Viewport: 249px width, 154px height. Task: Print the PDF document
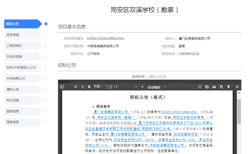coord(214,87)
